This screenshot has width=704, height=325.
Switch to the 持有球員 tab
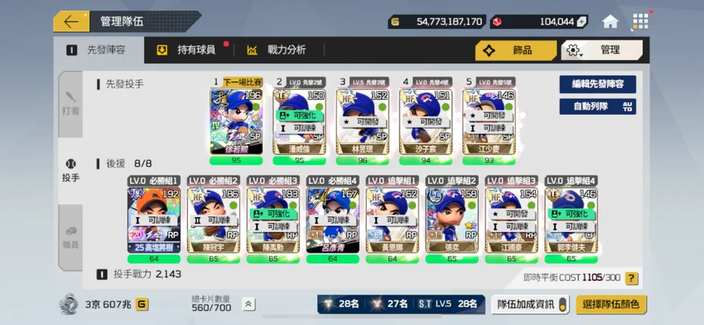point(189,50)
